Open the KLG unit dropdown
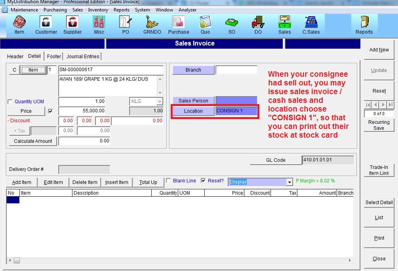 coord(160,102)
